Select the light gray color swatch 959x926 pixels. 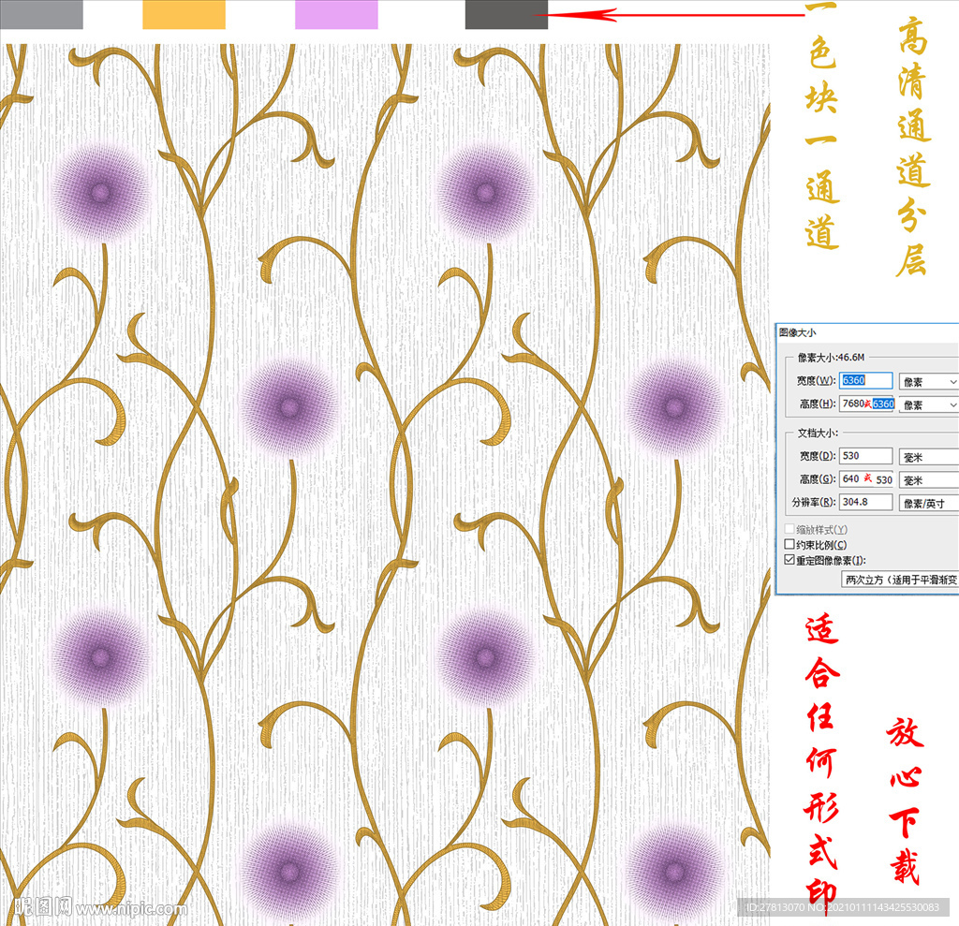41,14
